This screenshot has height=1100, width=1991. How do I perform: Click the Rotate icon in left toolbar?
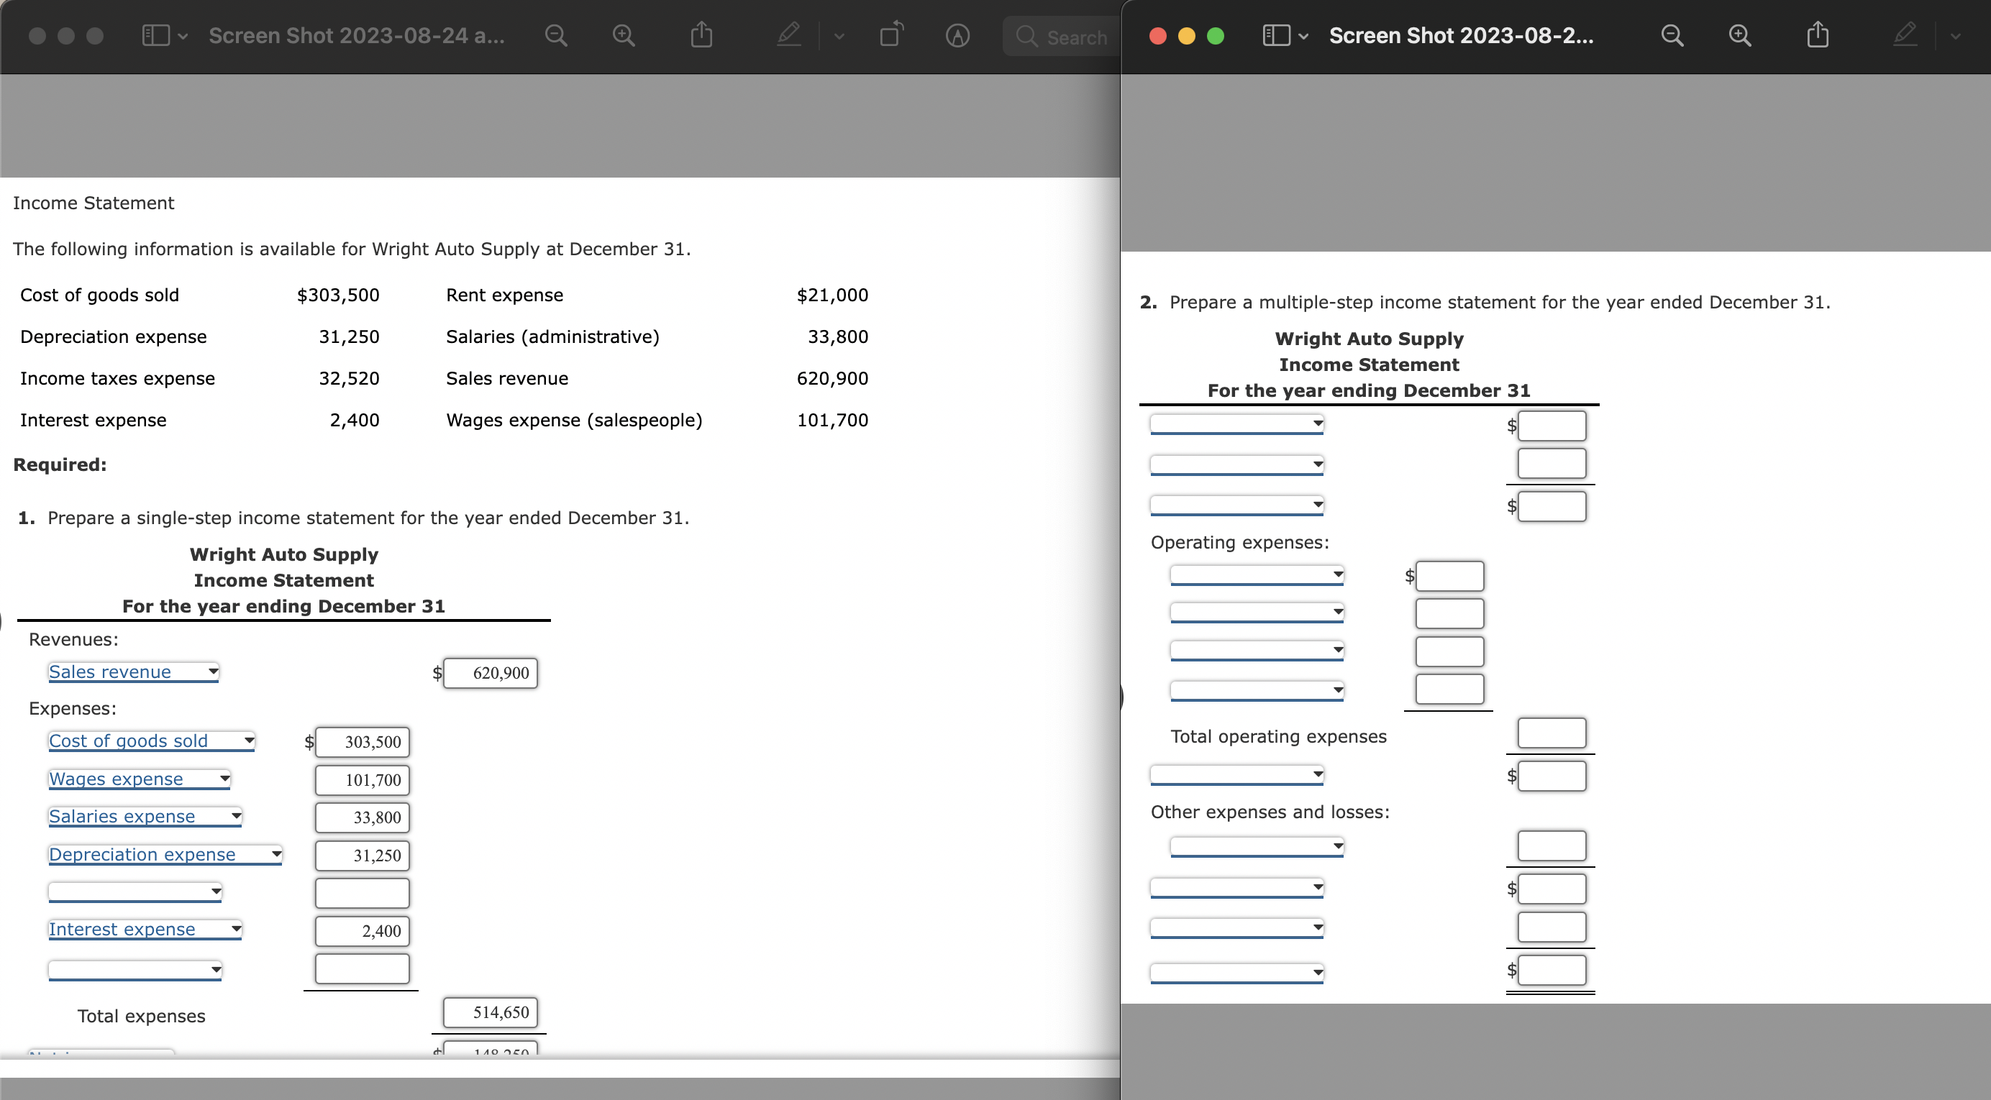[x=890, y=35]
